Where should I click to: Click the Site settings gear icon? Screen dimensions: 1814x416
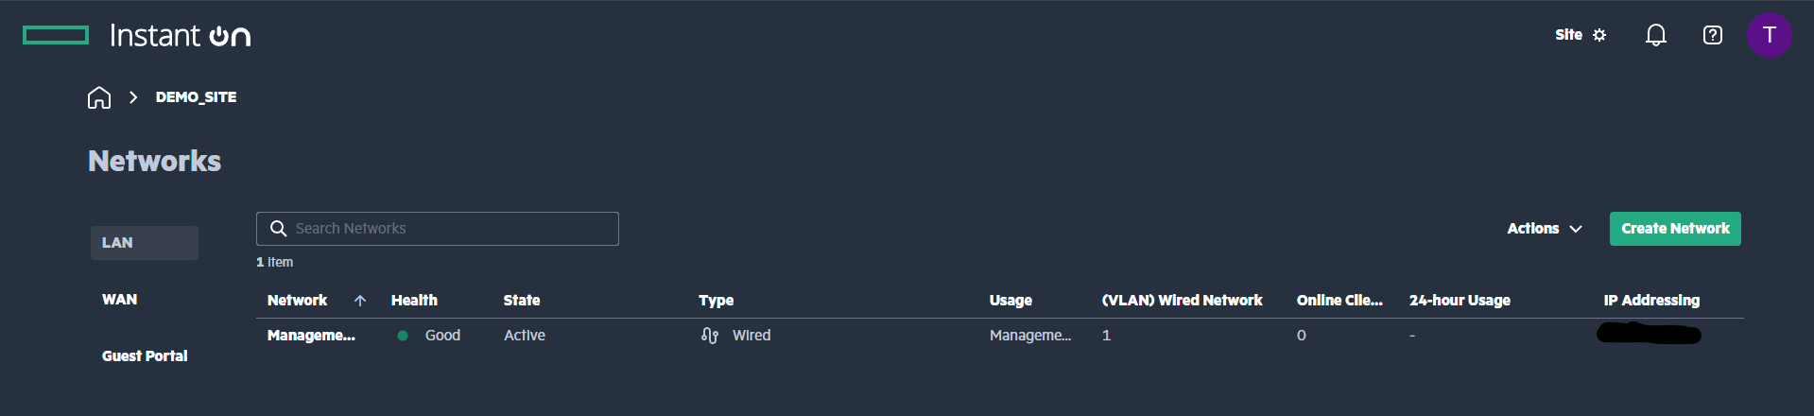1599,35
